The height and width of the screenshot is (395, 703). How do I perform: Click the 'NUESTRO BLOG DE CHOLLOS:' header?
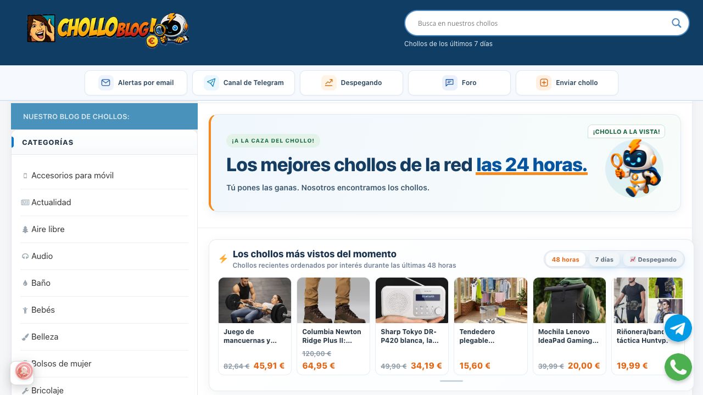coord(76,116)
